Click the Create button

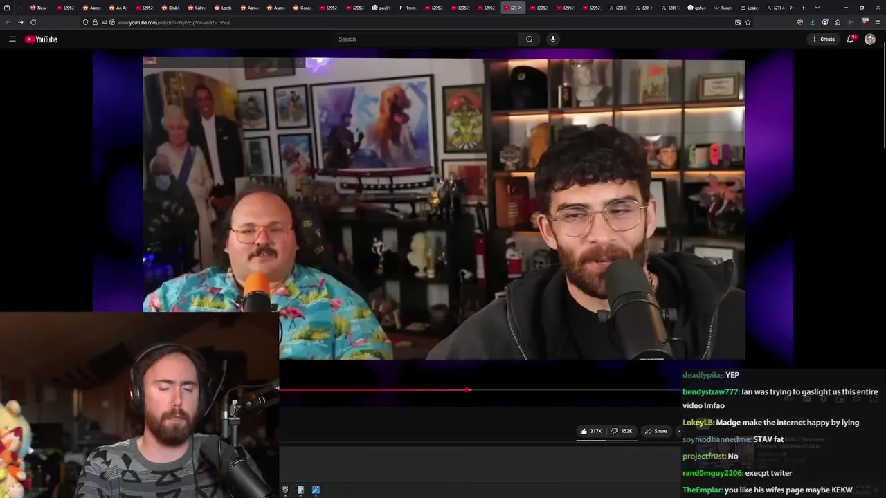coord(823,39)
